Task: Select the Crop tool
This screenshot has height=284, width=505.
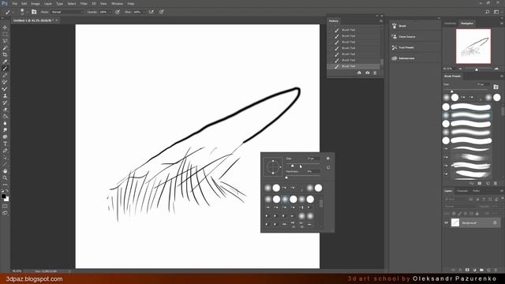Action: coord(5,54)
